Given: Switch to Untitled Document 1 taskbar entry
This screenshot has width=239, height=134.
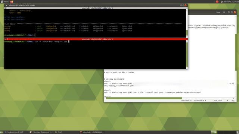Looking at the screenshot, I should pos(41,133).
